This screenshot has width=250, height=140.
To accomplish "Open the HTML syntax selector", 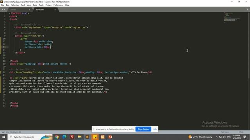I will tap(241, 132).
